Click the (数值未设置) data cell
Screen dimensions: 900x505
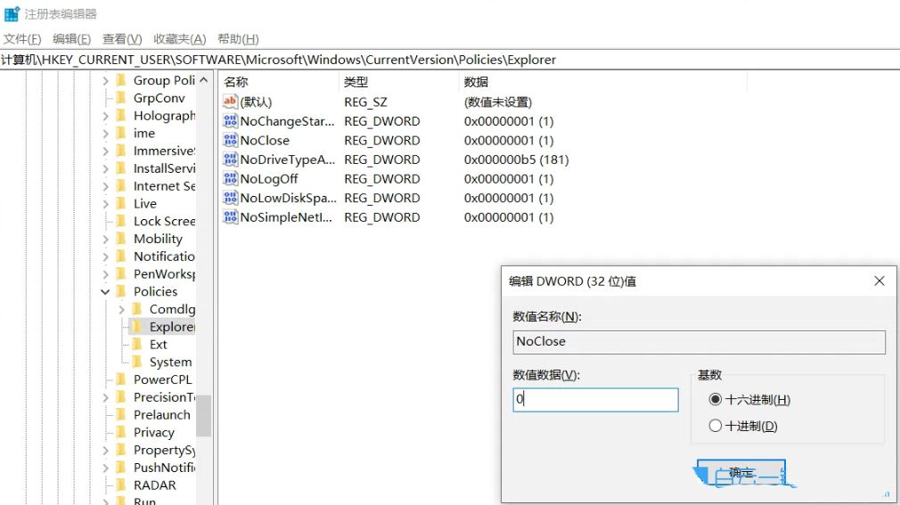[497, 102]
